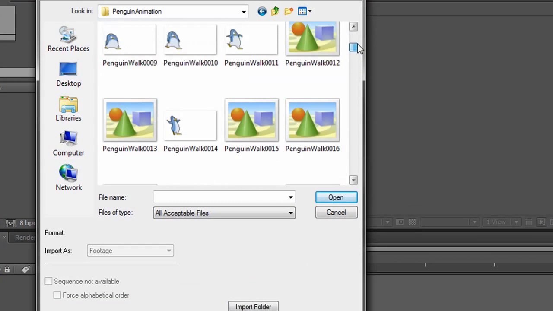Image resolution: width=553 pixels, height=311 pixels.
Task: Open Network in the sidebar
Action: [x=68, y=178]
